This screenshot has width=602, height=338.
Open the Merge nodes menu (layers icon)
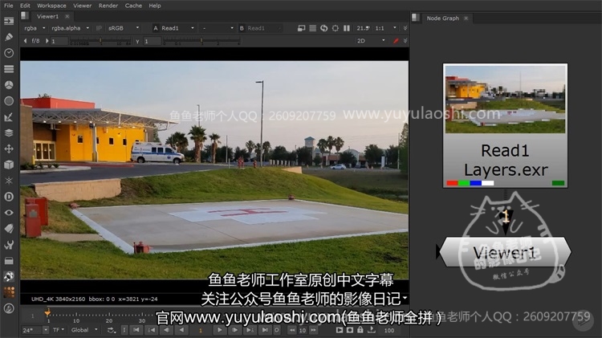click(x=9, y=133)
